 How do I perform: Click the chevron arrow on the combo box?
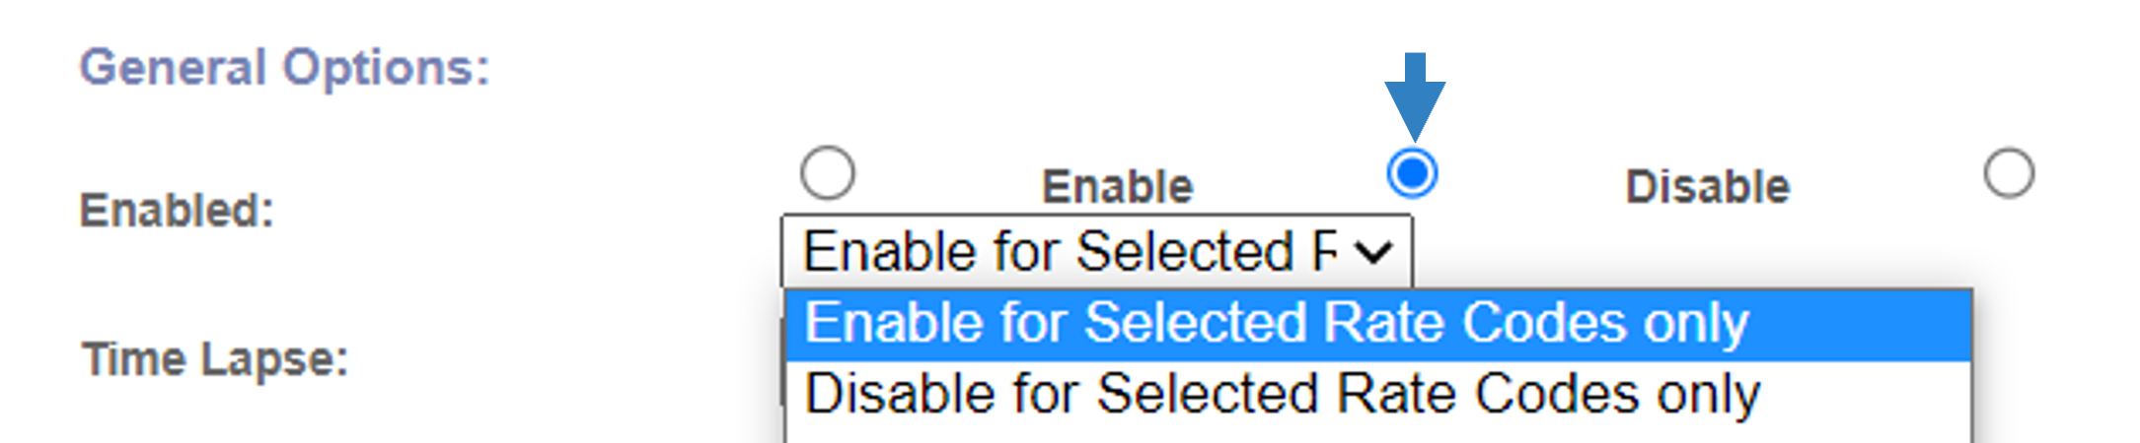click(x=1372, y=253)
